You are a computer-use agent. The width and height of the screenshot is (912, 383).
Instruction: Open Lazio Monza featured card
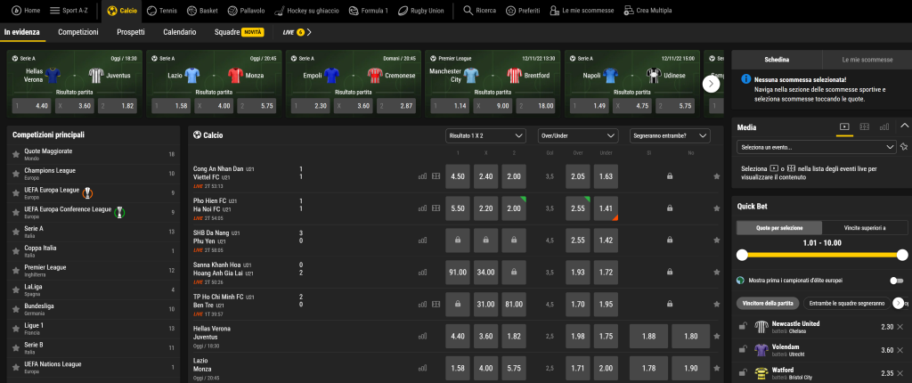coord(214,83)
